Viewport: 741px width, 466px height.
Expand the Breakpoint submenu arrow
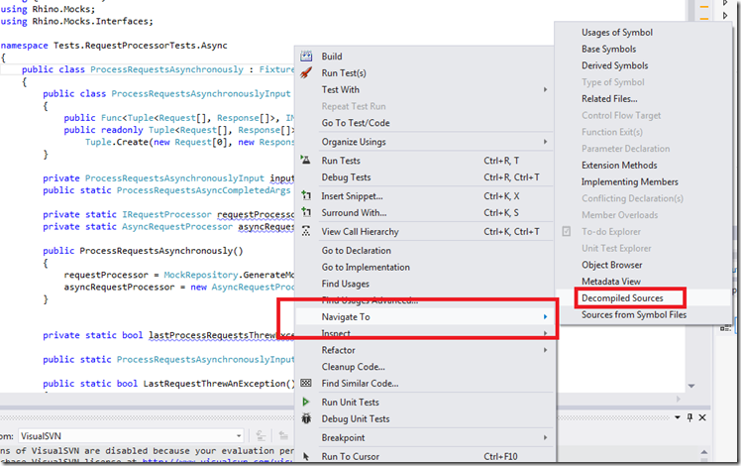click(545, 437)
